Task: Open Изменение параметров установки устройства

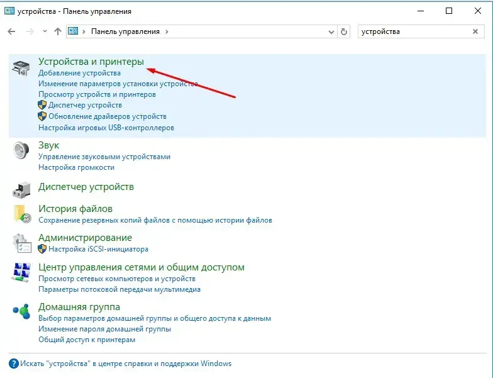Action: (x=118, y=84)
